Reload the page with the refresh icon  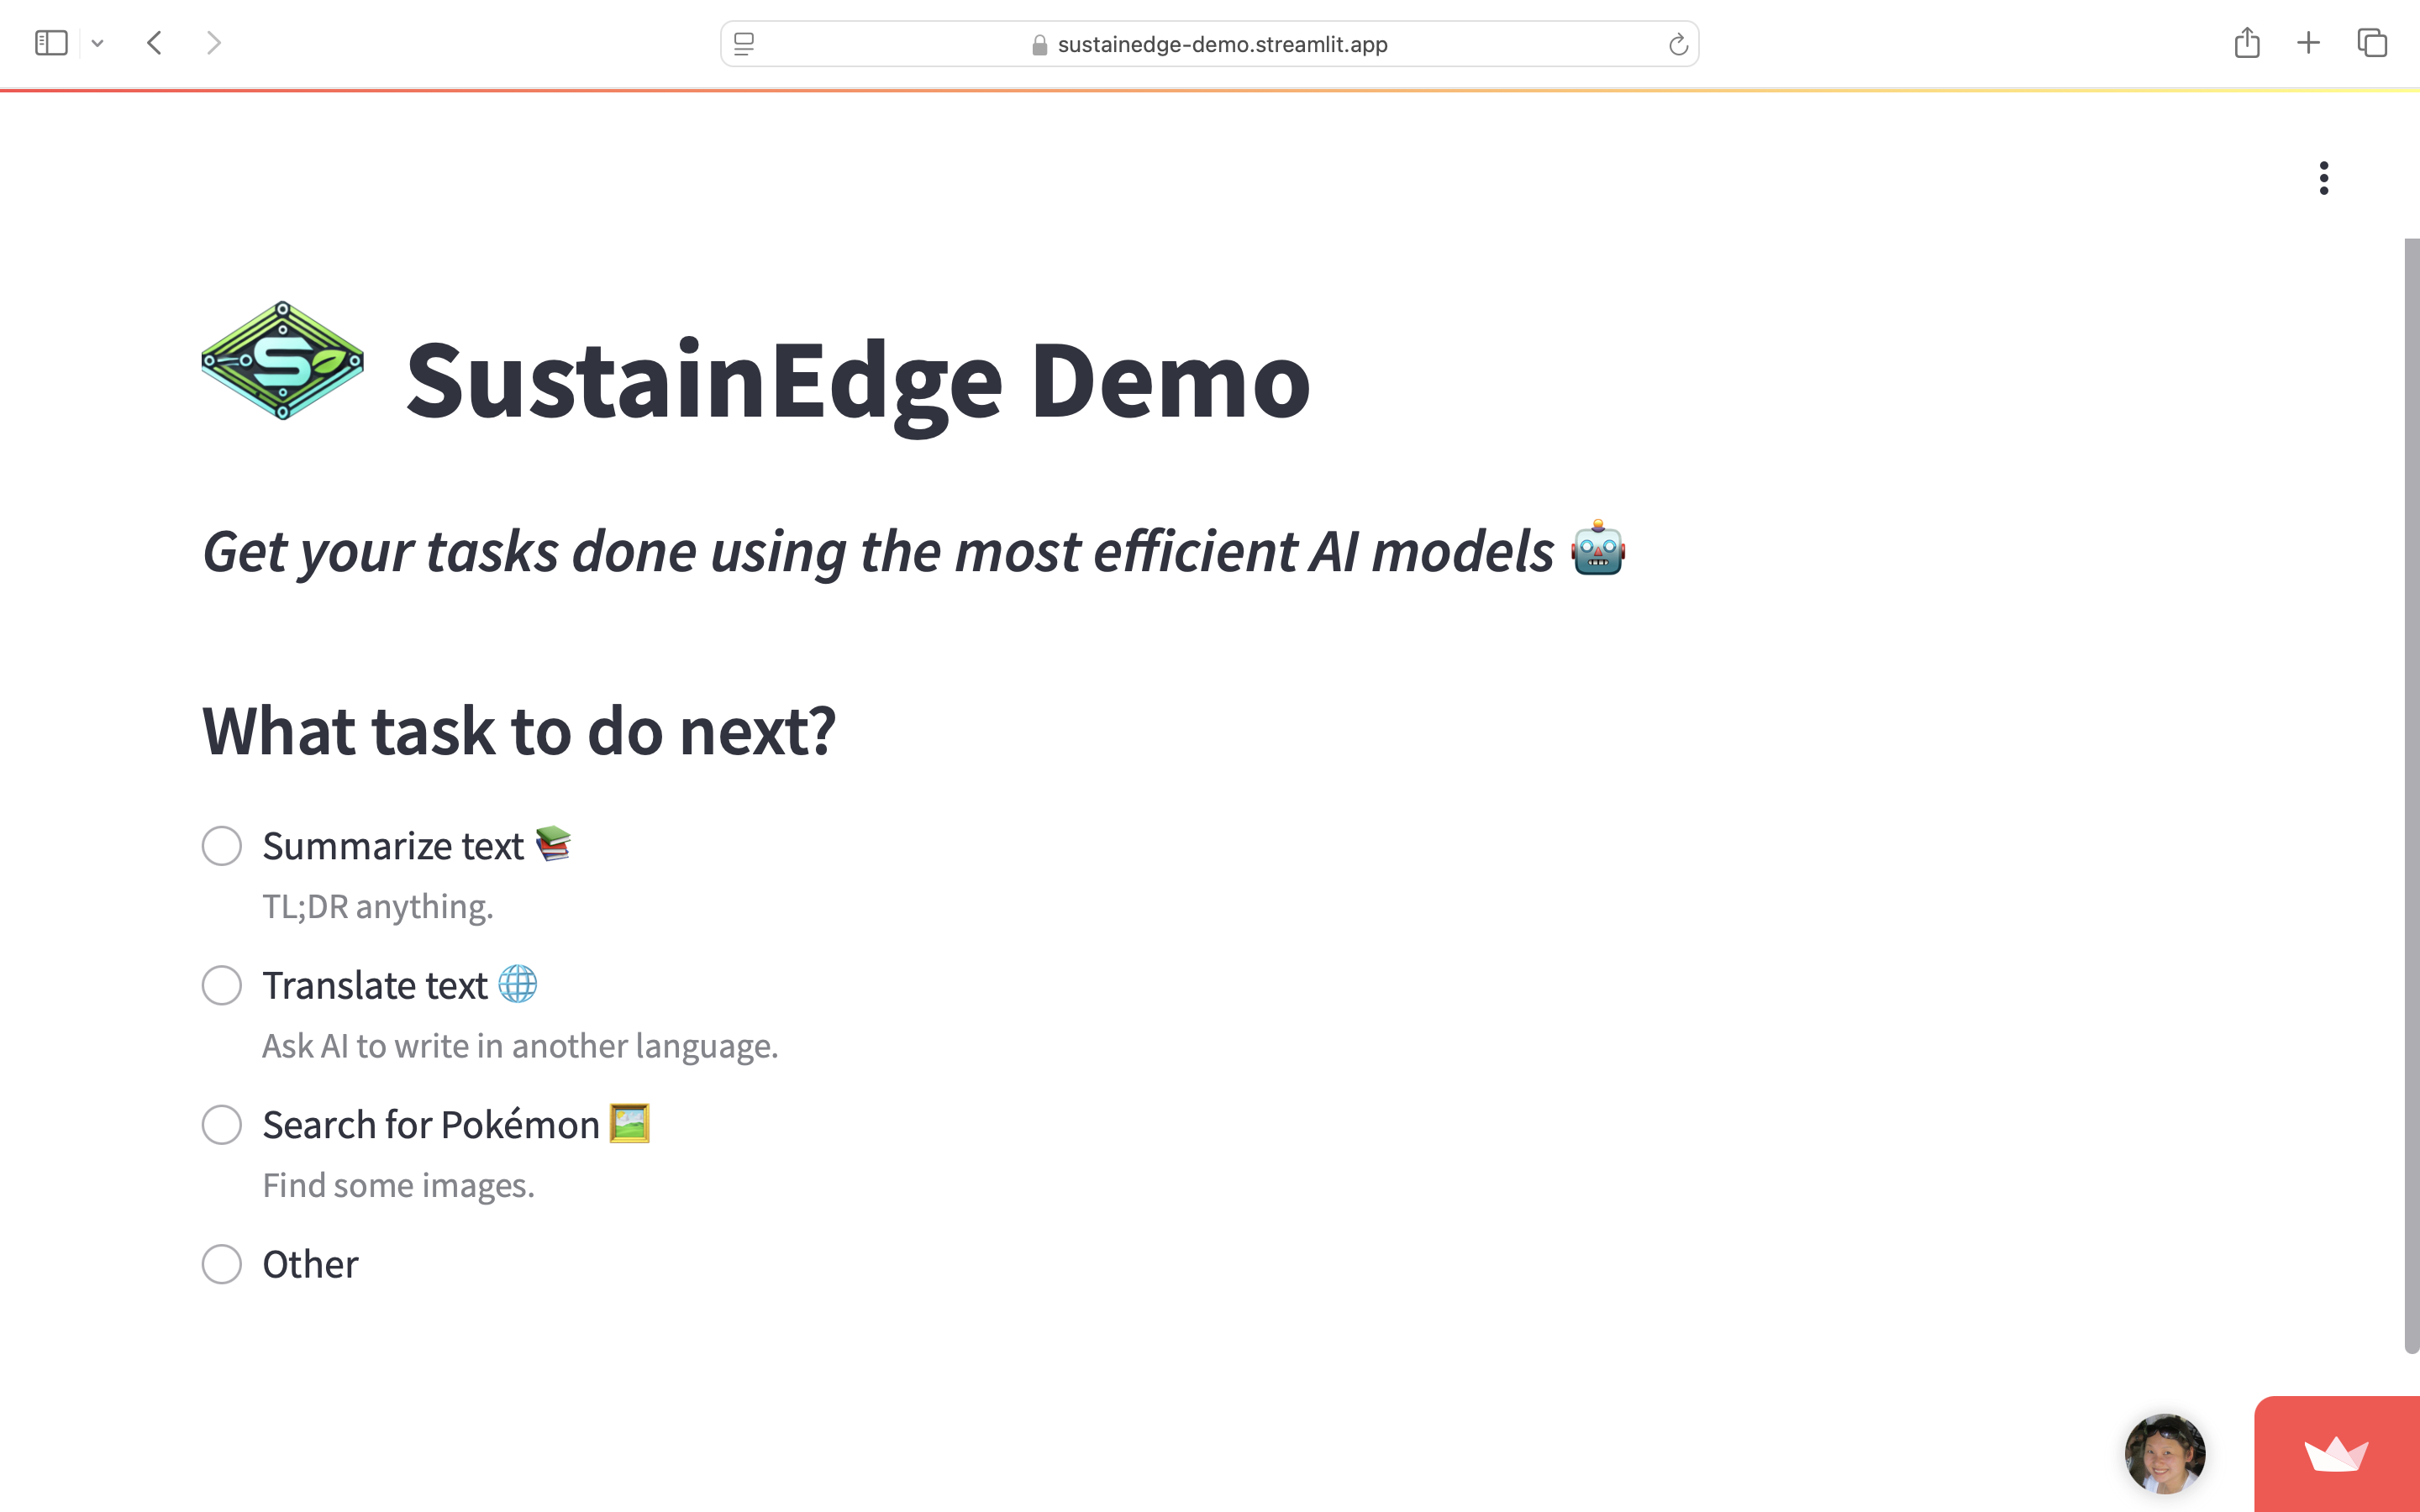pos(1677,44)
